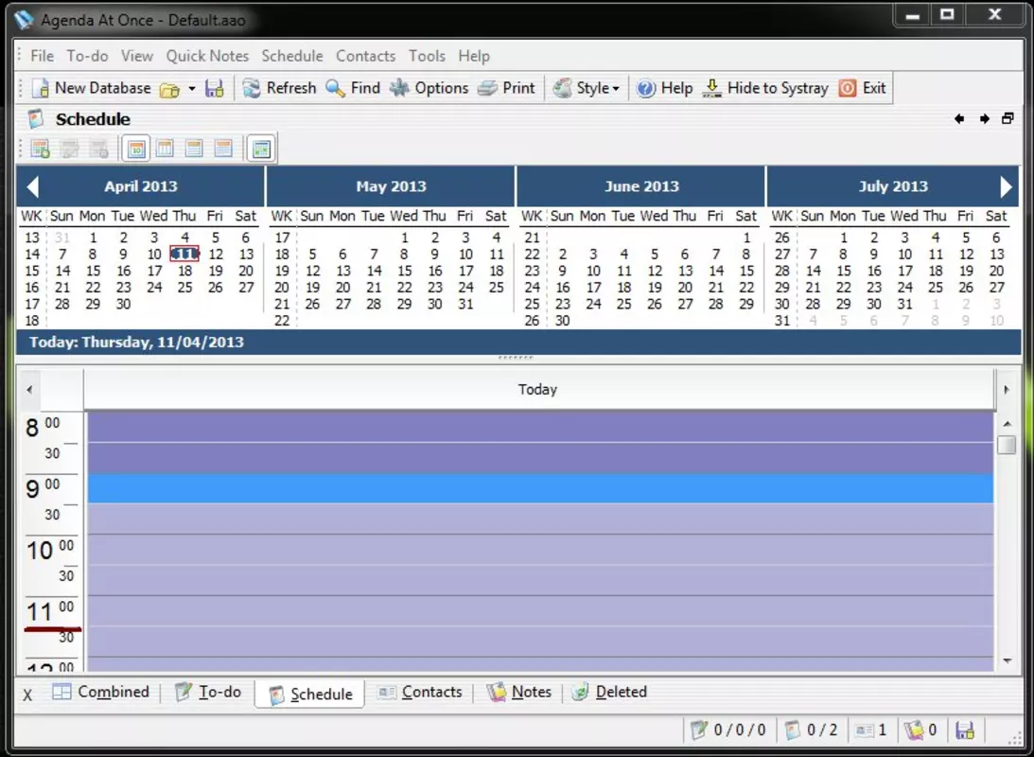Image resolution: width=1034 pixels, height=757 pixels.
Task: Click the schedule scrollbar up arrow
Action: (x=1007, y=423)
